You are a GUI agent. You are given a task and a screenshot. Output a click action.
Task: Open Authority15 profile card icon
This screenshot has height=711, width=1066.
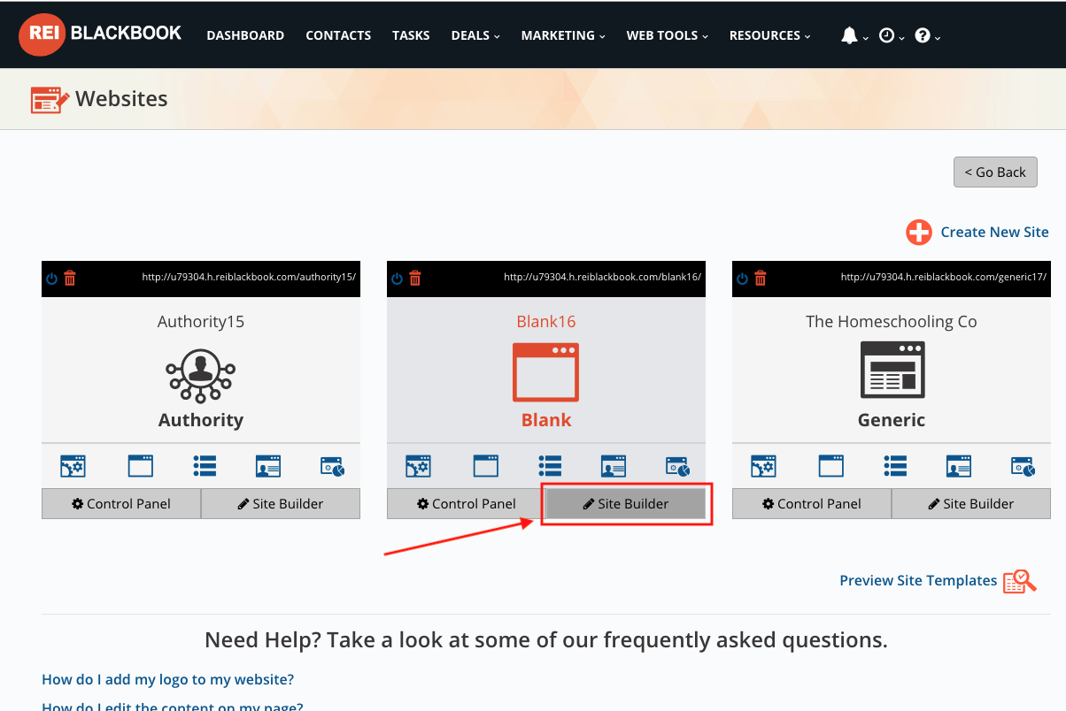tap(268, 466)
